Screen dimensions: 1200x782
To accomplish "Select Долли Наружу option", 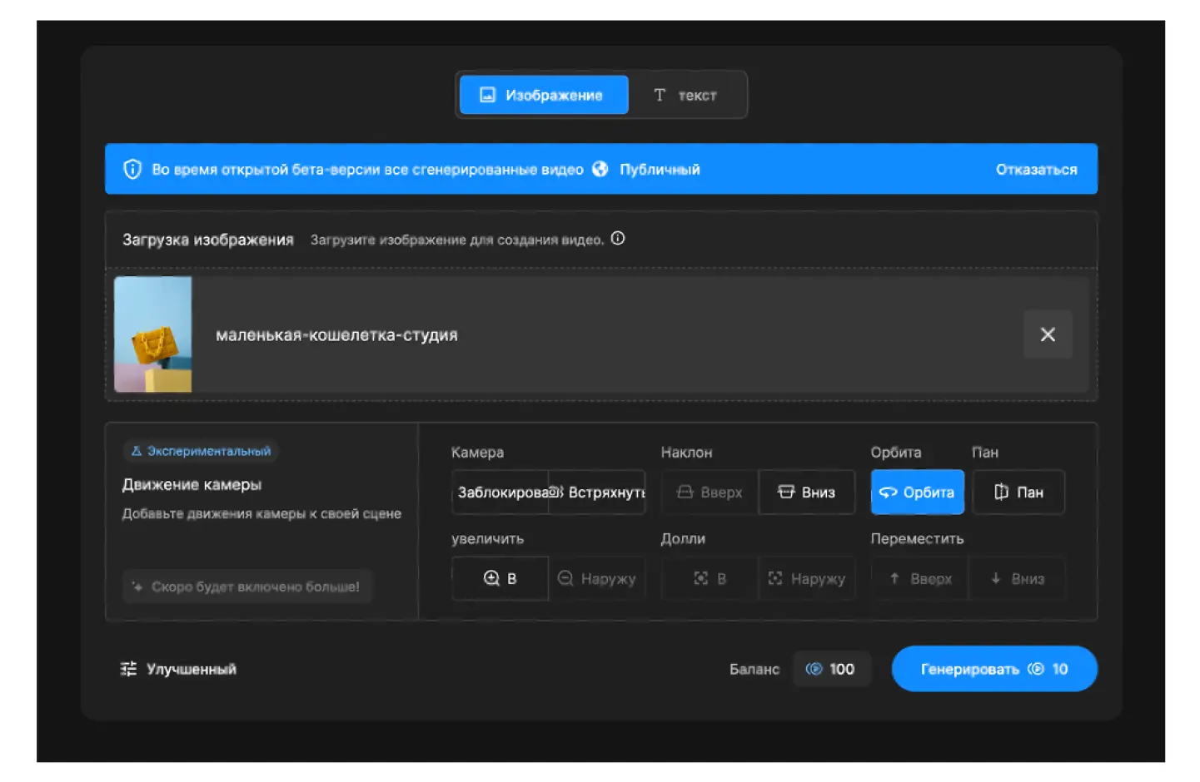I will coord(807,579).
